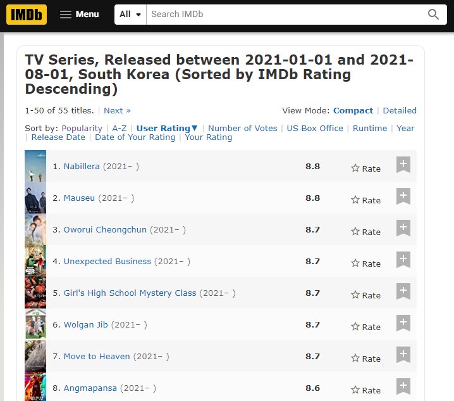Rate Oworui Cheongchun with star icon
The height and width of the screenshot is (401, 454).
coord(365,232)
